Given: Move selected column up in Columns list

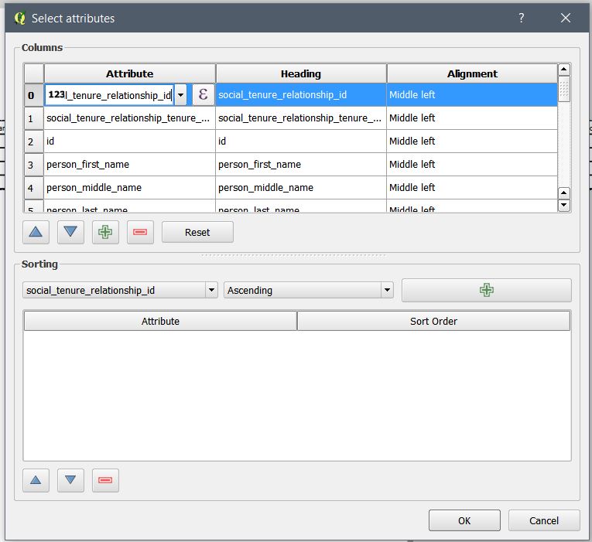Looking at the screenshot, I should point(35,233).
